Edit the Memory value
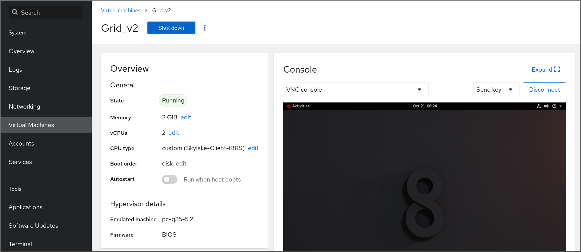Image resolution: width=581 pixels, height=252 pixels. click(x=186, y=117)
